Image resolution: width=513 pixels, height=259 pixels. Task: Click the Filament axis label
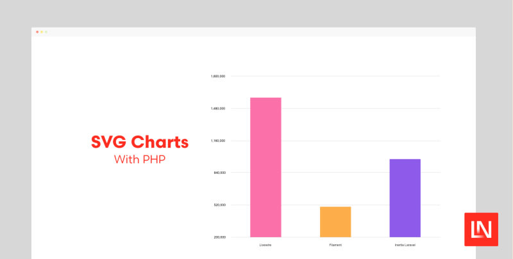335,245
